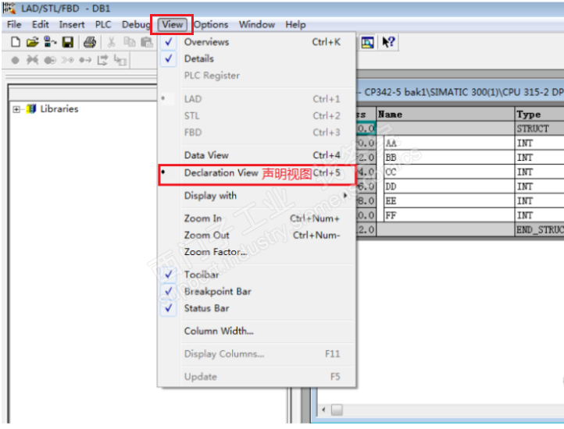The image size is (564, 429).
Task: Open a block using the folder icon
Action: [32, 42]
